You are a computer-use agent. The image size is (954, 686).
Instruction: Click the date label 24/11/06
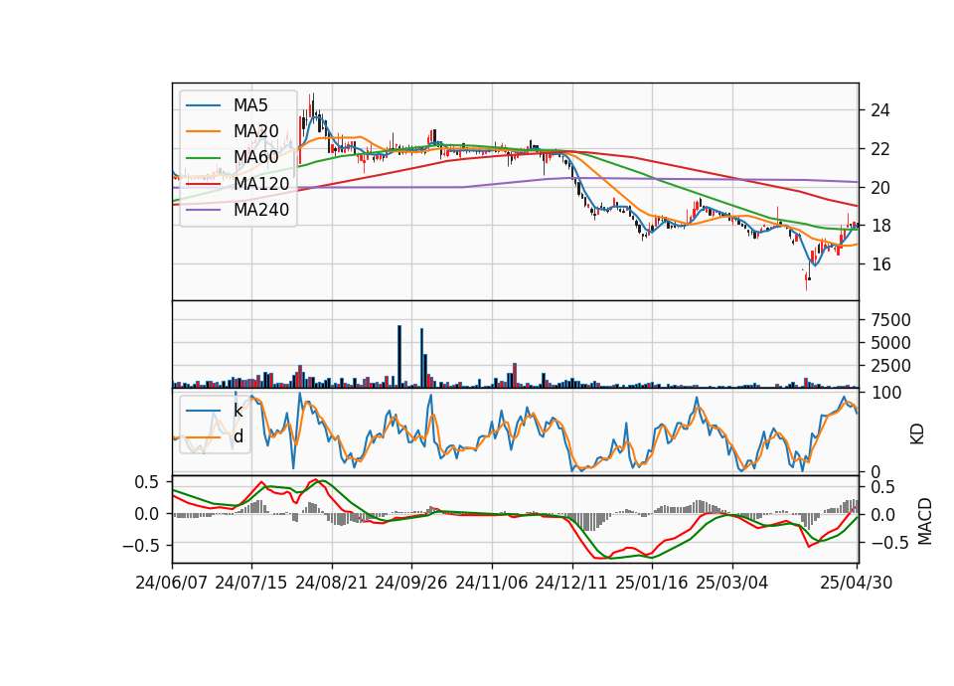coord(492,584)
